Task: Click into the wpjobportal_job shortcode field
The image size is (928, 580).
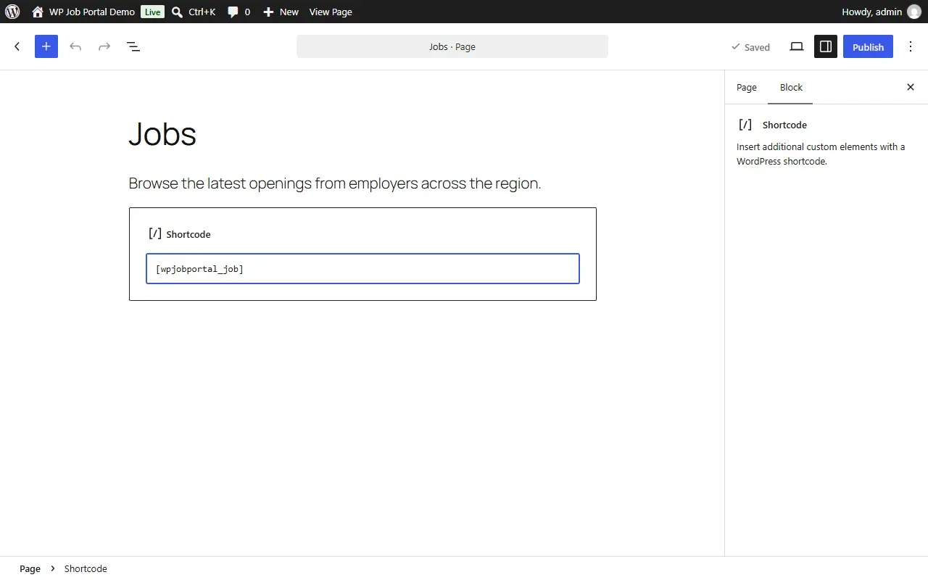Action: coord(362,268)
